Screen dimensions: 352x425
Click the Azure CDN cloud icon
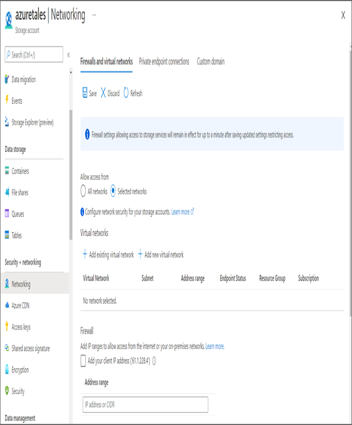tap(7, 305)
